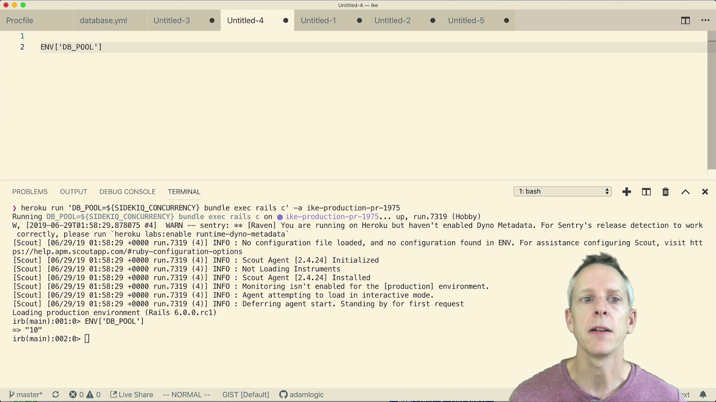Click the master* git branch indicator
716x402 pixels.
point(26,395)
